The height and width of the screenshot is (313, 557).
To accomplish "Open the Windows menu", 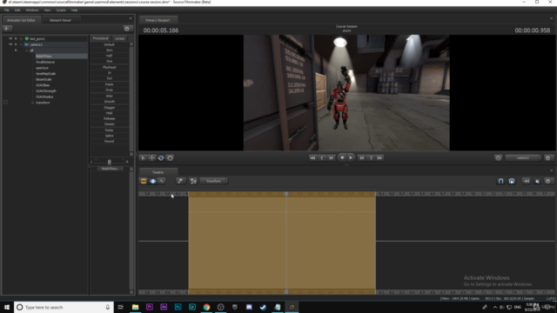I will point(32,10).
